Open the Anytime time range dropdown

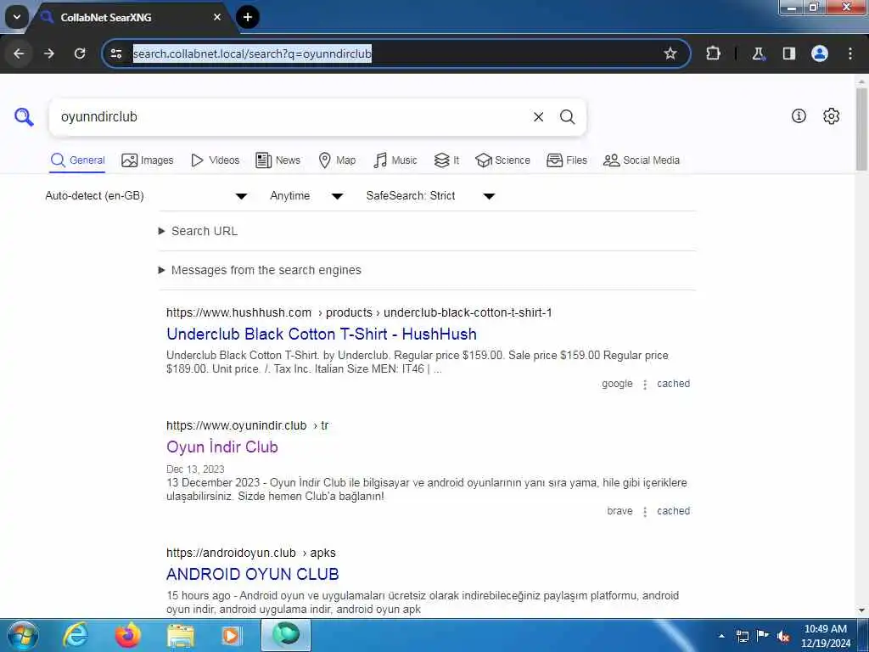306,196
